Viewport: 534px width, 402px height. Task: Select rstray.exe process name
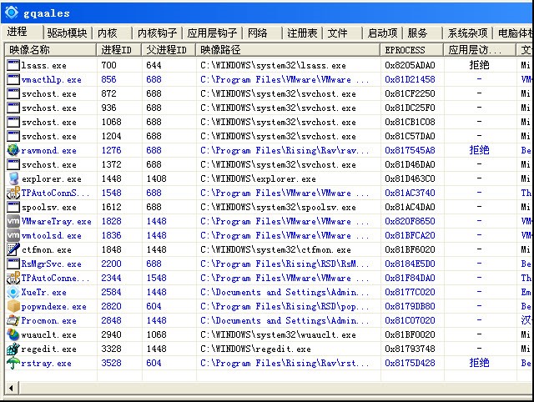pos(47,363)
